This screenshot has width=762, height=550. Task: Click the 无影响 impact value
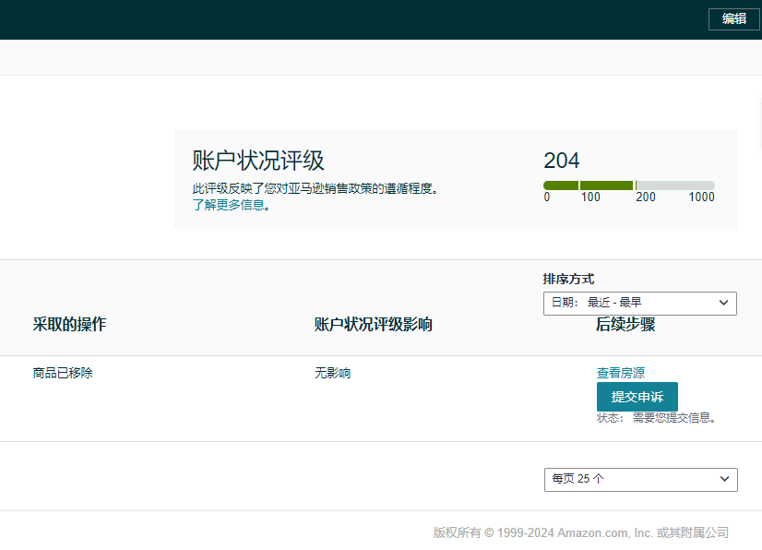pyautogui.click(x=332, y=374)
